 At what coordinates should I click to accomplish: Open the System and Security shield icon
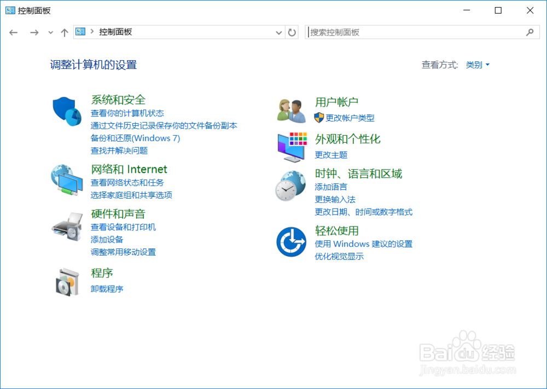click(67, 112)
